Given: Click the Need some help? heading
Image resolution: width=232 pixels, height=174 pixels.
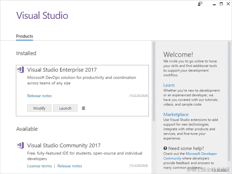Looking at the screenshot, I should [186, 148].
